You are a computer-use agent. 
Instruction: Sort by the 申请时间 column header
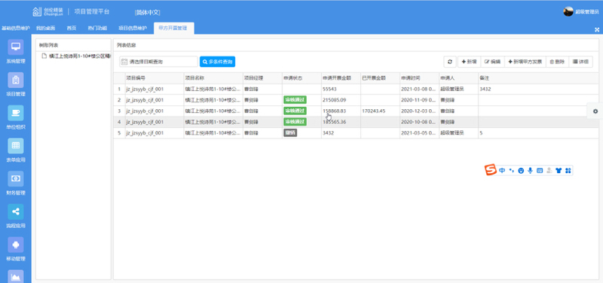[420, 78]
